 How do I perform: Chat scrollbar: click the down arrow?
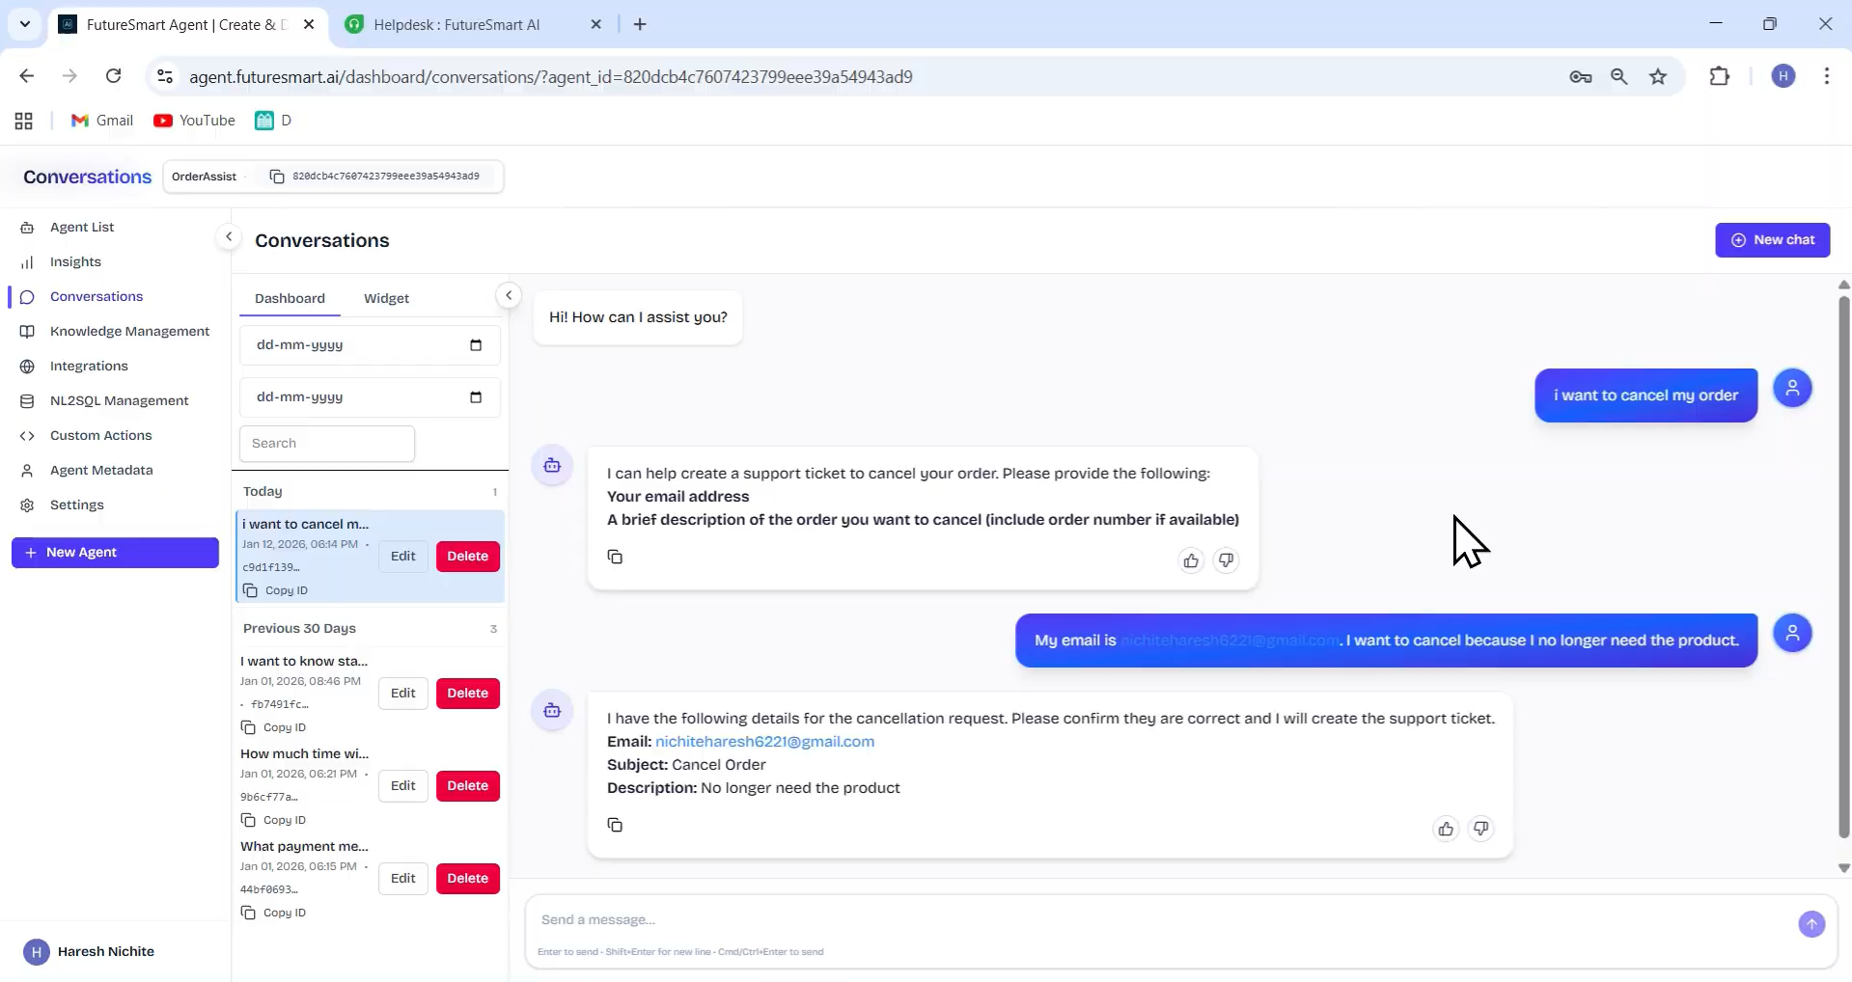1843,867
